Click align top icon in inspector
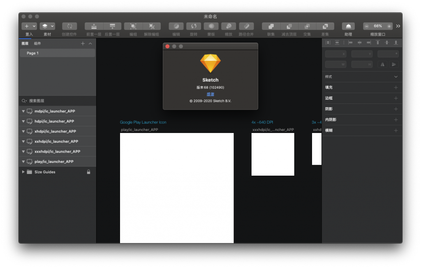This screenshot has width=421, height=268. point(378,43)
